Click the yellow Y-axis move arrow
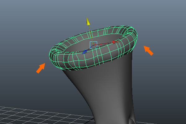The height and width of the screenshot is (124, 186). (x=88, y=21)
